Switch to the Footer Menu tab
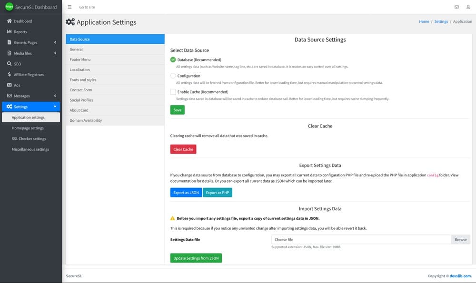 (80, 59)
